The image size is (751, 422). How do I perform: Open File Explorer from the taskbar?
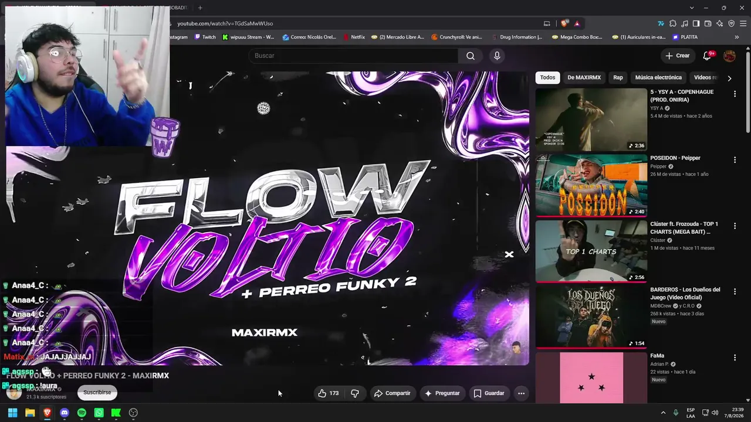tap(30, 413)
